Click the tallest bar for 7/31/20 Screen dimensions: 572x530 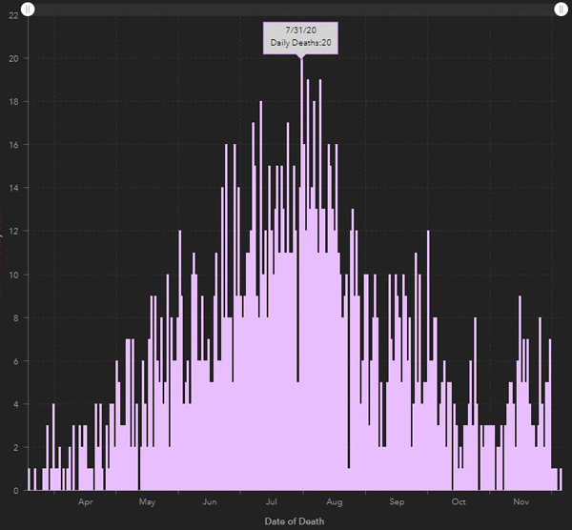tap(301, 275)
